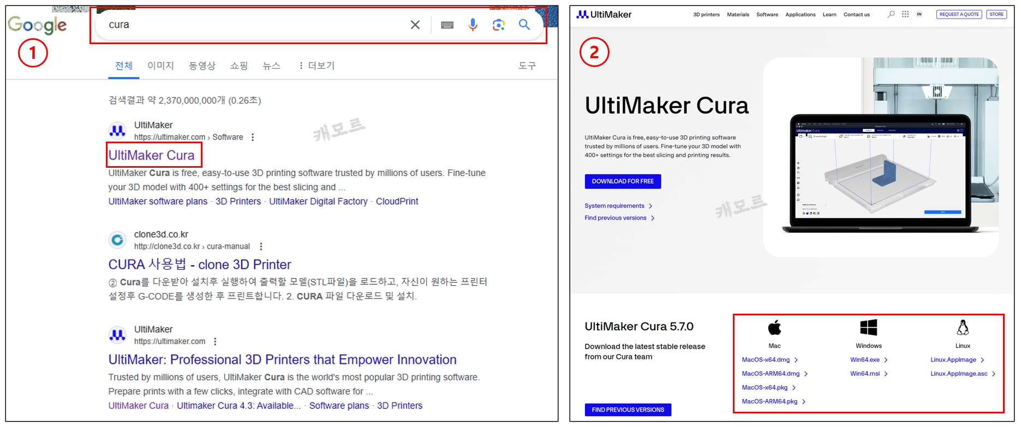Screen dimensions: 1021x427
Task: Open the on-screen keyboard icon in search bar
Action: coord(447,25)
